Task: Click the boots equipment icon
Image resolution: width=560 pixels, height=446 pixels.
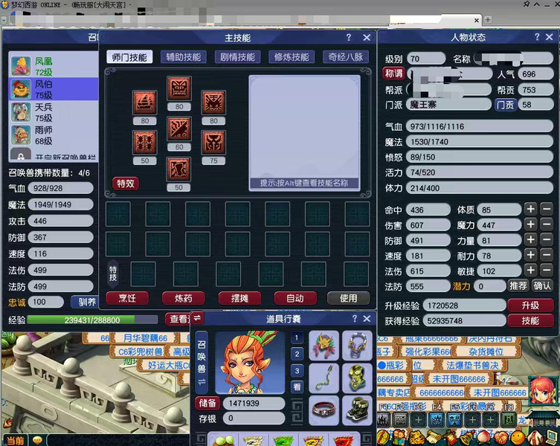Action: [357, 410]
